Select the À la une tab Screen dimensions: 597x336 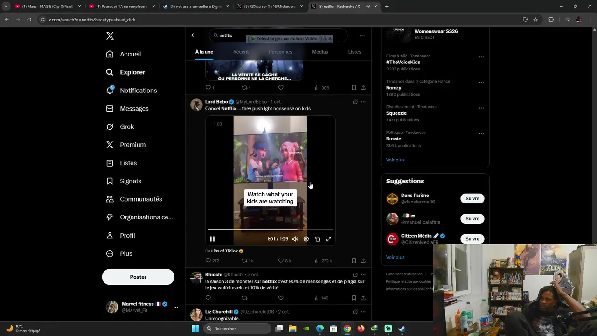click(204, 52)
